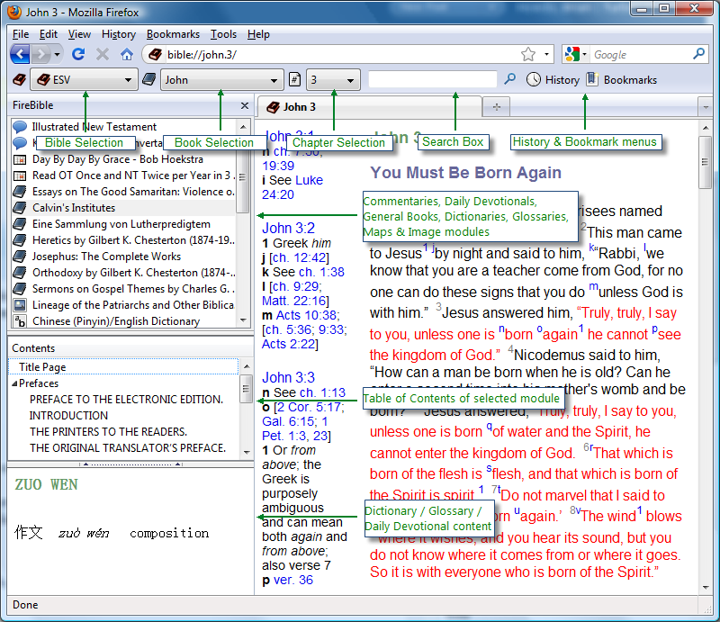Open PREFACE TO THE ELECTRONIC EDITION entry
The height and width of the screenshot is (622, 720).
point(126,400)
